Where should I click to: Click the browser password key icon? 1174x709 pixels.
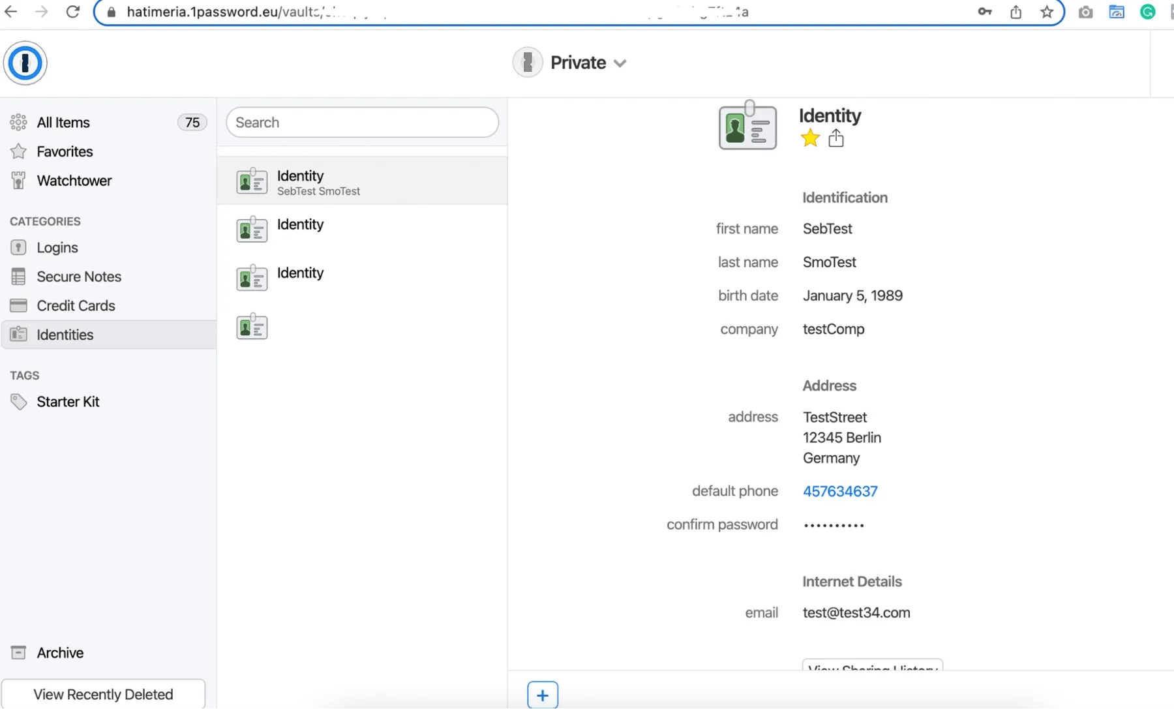click(984, 12)
